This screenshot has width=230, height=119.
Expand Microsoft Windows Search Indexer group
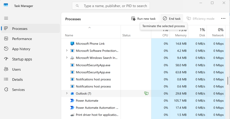67,58
